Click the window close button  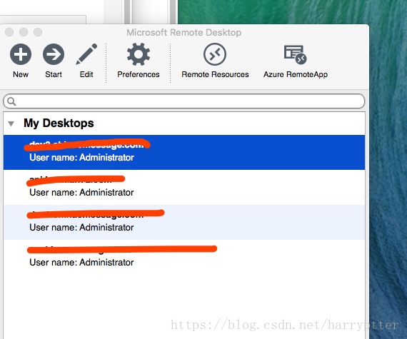click(x=9, y=32)
